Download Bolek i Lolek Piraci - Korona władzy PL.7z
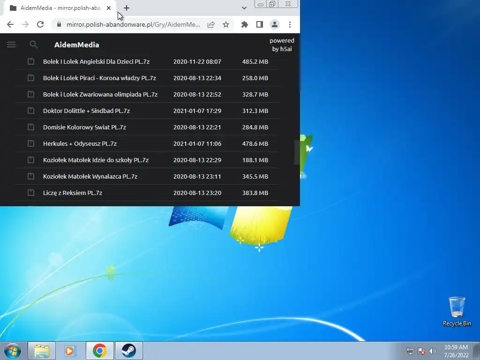Screen dimensions: 480x360 tap(99, 78)
